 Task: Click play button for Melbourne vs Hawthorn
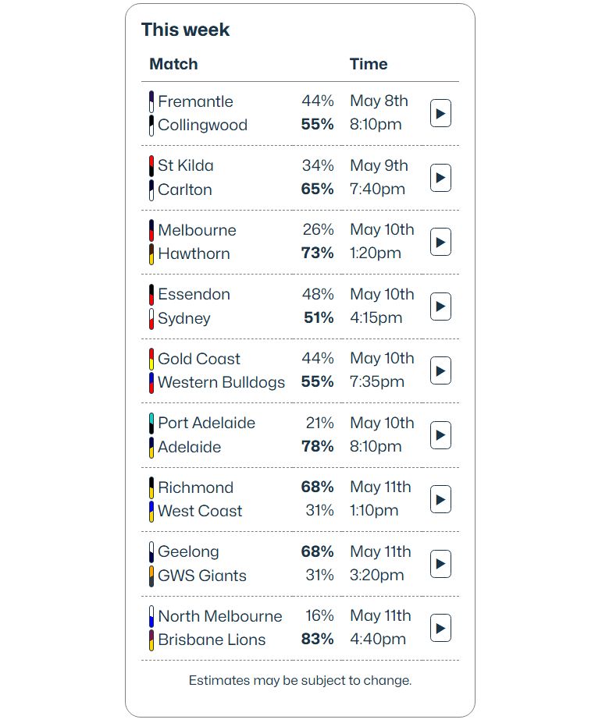440,242
